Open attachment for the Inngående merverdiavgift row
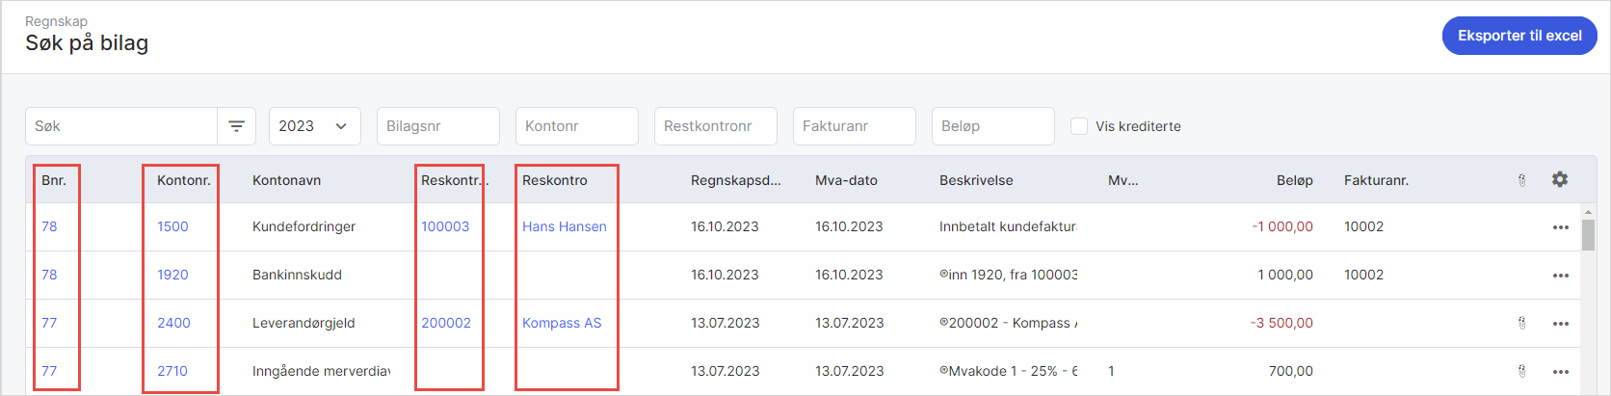 coord(1521,371)
